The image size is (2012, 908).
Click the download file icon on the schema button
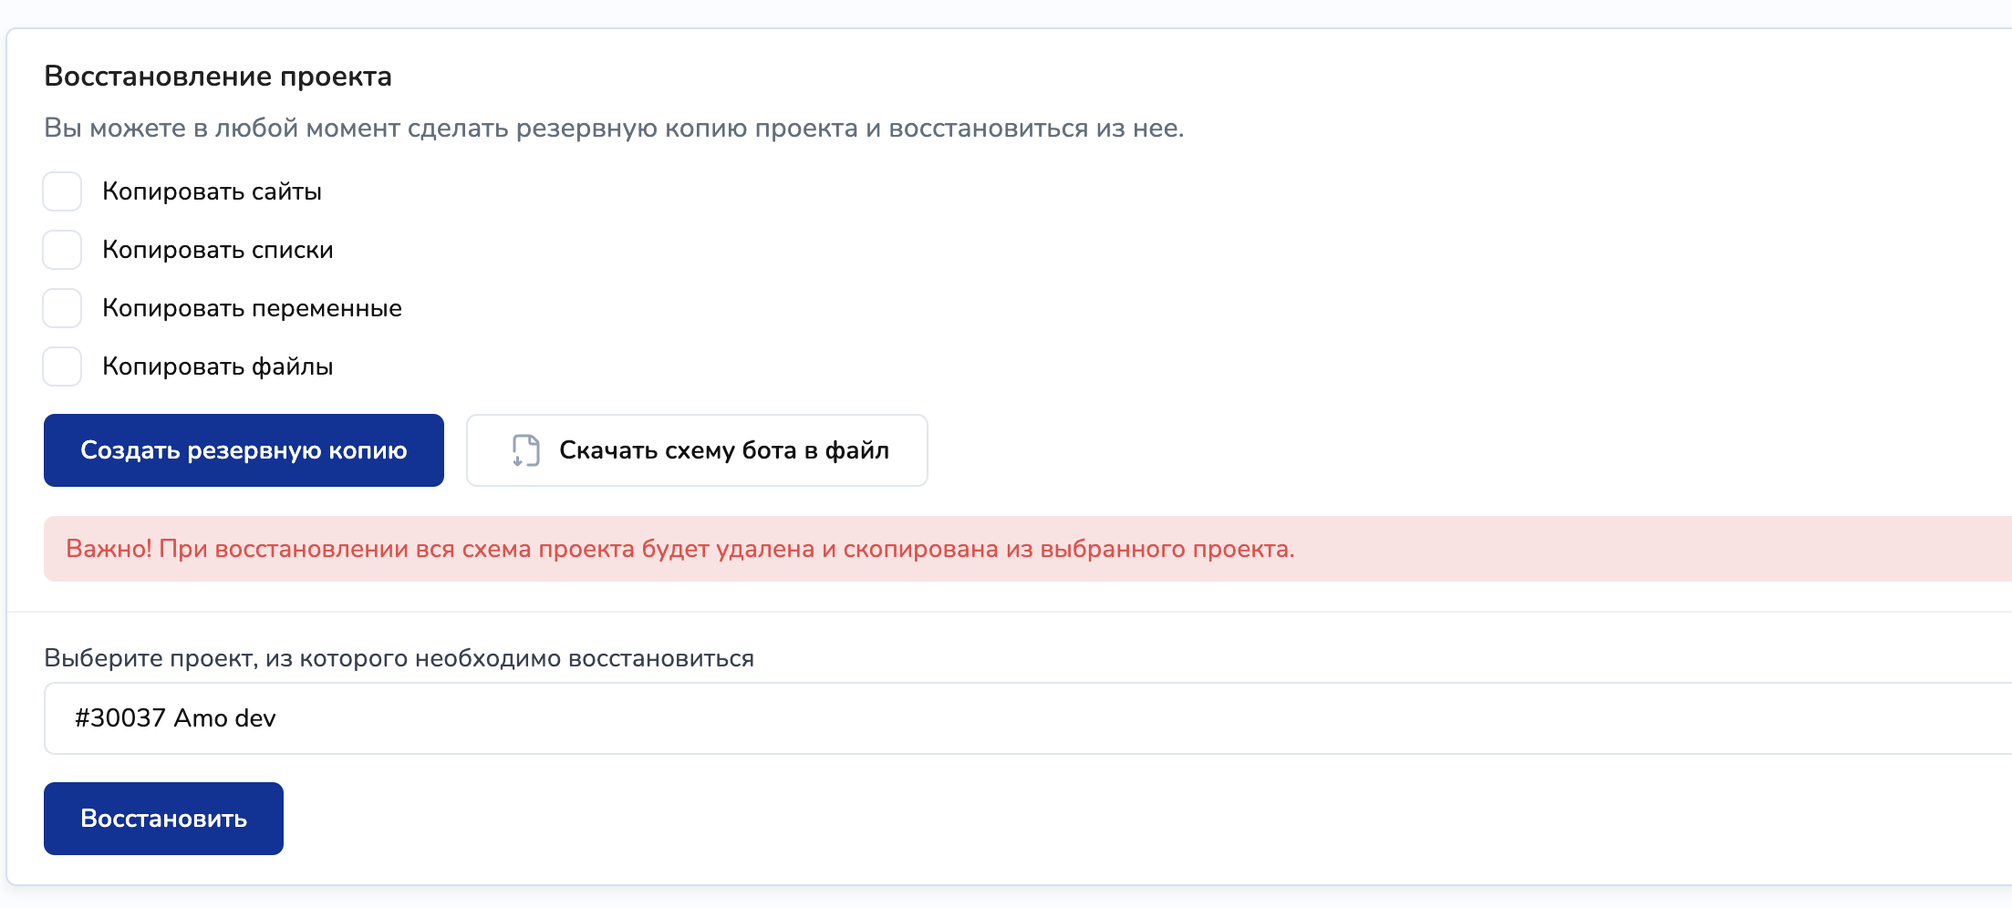(525, 450)
